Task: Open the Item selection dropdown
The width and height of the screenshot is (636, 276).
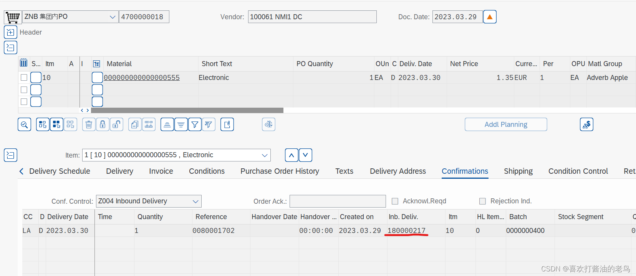Action: [x=264, y=155]
